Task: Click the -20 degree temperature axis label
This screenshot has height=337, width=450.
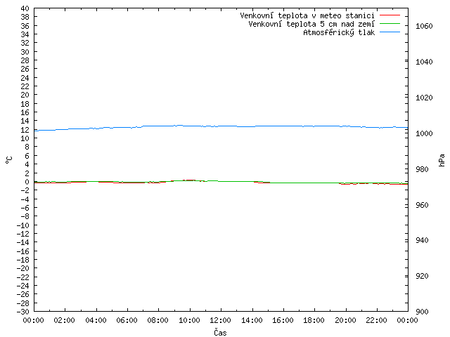Action: [23, 268]
